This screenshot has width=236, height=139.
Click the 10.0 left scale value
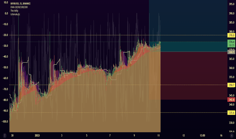click(6, 3)
